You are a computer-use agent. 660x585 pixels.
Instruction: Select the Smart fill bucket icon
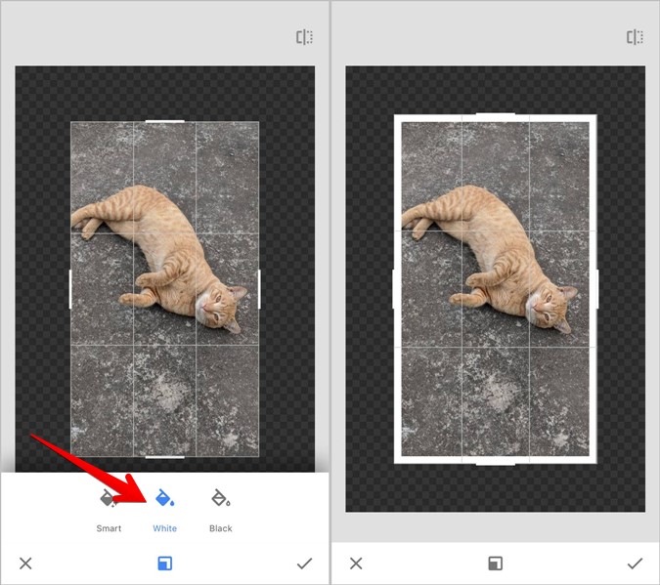click(x=109, y=498)
